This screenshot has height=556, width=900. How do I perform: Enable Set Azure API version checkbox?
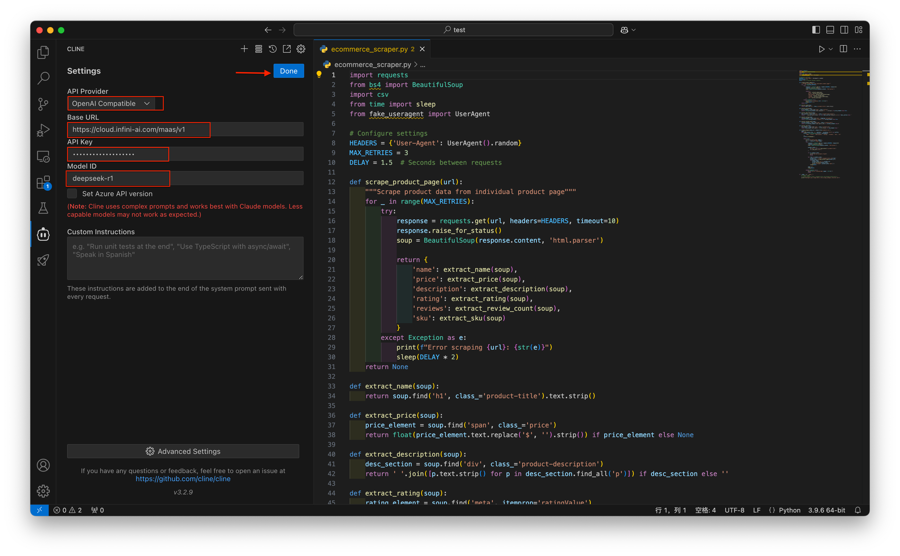click(x=72, y=193)
